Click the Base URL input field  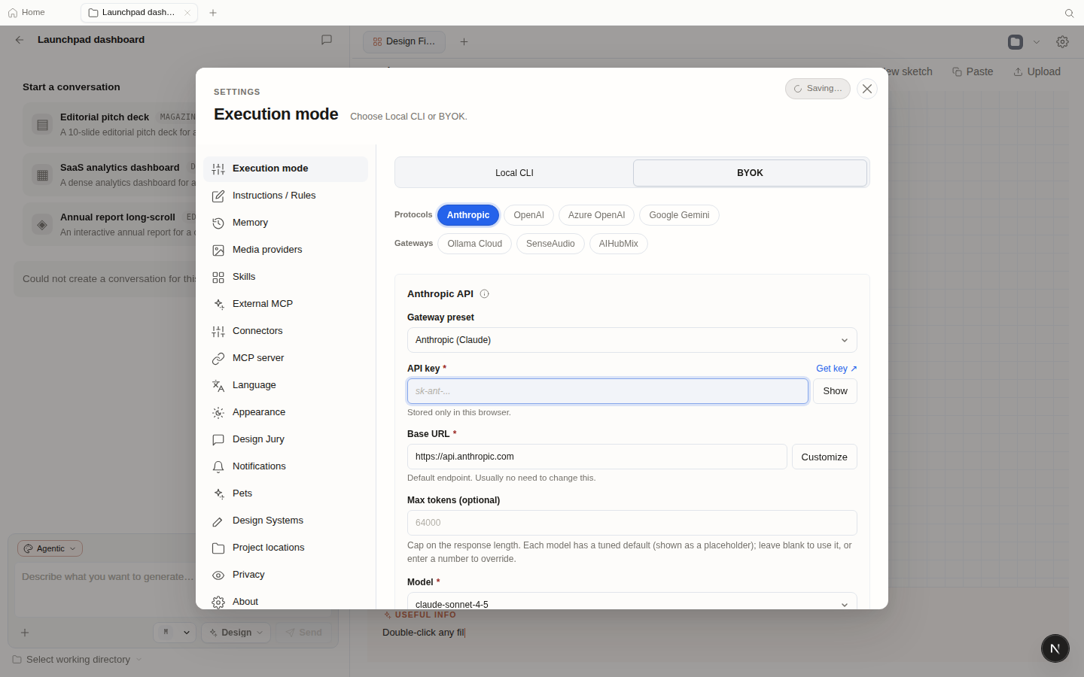point(597,457)
